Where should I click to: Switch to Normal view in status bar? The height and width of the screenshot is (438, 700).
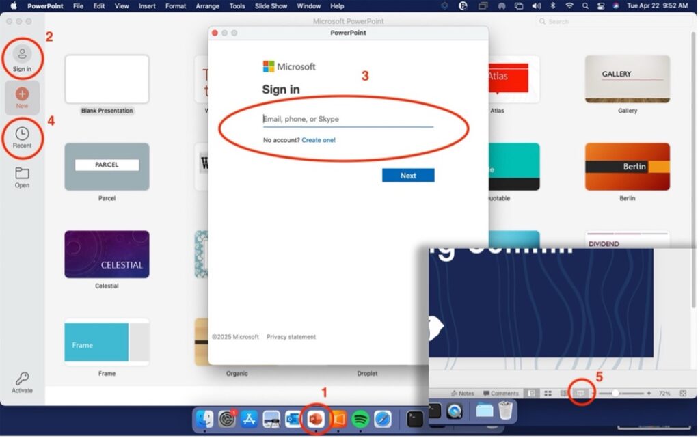point(531,394)
